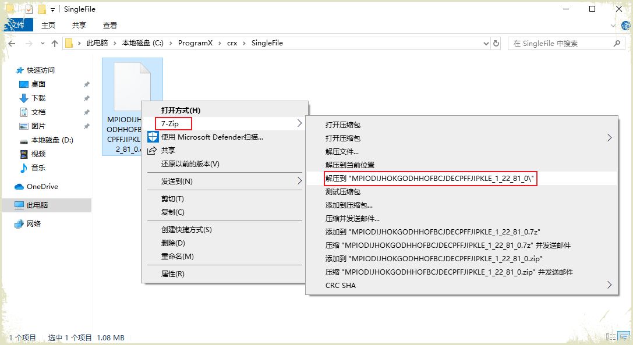Select the 解压到 MPIODIJHOK… folder menu entry
The image size is (633, 345).
coord(430,179)
